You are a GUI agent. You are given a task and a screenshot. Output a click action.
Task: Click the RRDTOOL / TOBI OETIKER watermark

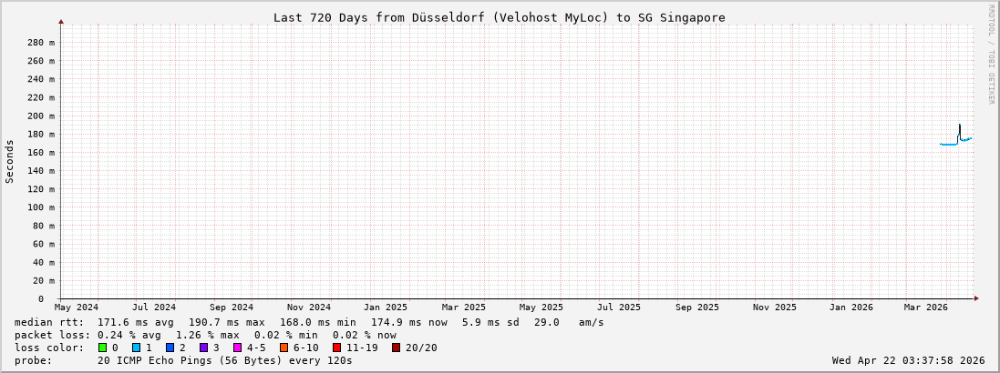(x=991, y=55)
